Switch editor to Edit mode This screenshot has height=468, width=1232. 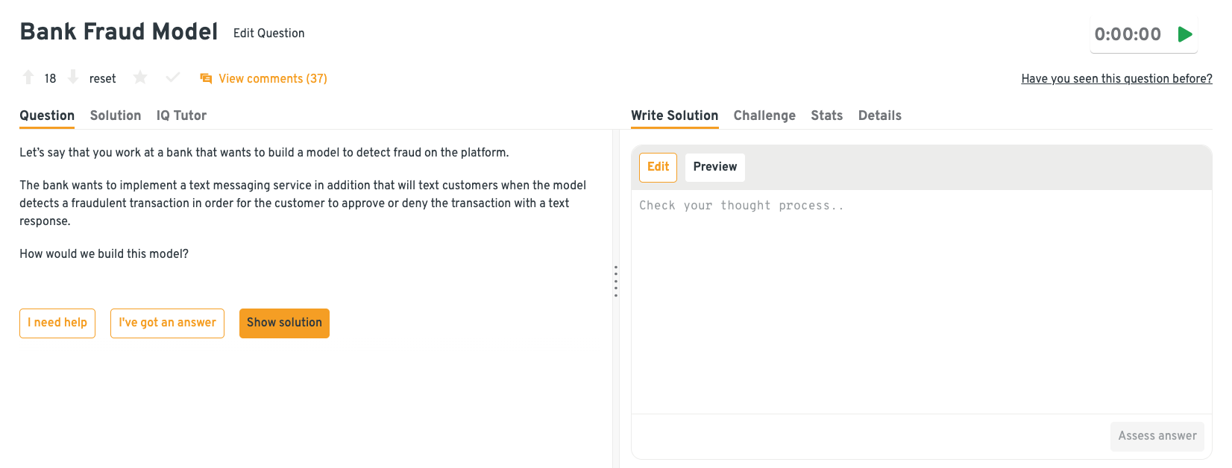pyautogui.click(x=658, y=167)
